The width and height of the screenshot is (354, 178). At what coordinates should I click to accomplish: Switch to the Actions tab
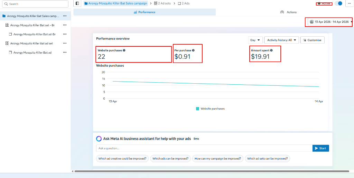(x=288, y=12)
